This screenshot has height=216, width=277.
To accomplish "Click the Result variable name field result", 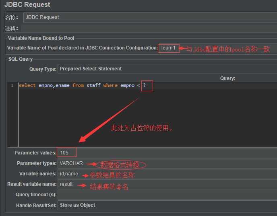I will click(167, 184).
